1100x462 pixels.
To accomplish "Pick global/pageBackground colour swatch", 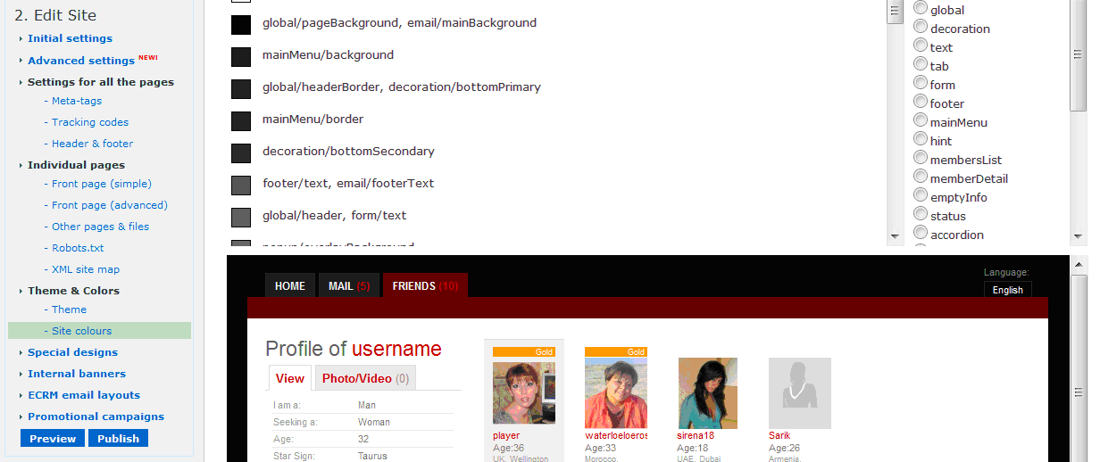I will click(x=241, y=25).
